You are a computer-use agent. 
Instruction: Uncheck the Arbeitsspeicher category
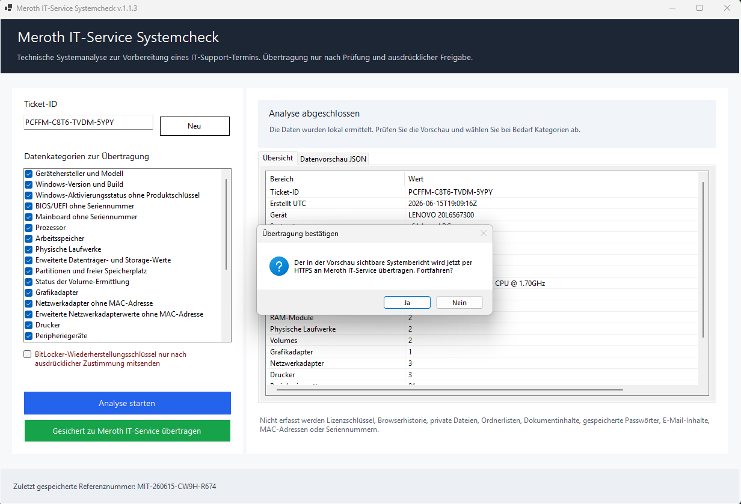pyautogui.click(x=28, y=238)
